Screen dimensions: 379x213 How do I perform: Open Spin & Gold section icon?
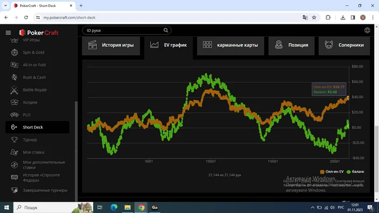click(14, 52)
